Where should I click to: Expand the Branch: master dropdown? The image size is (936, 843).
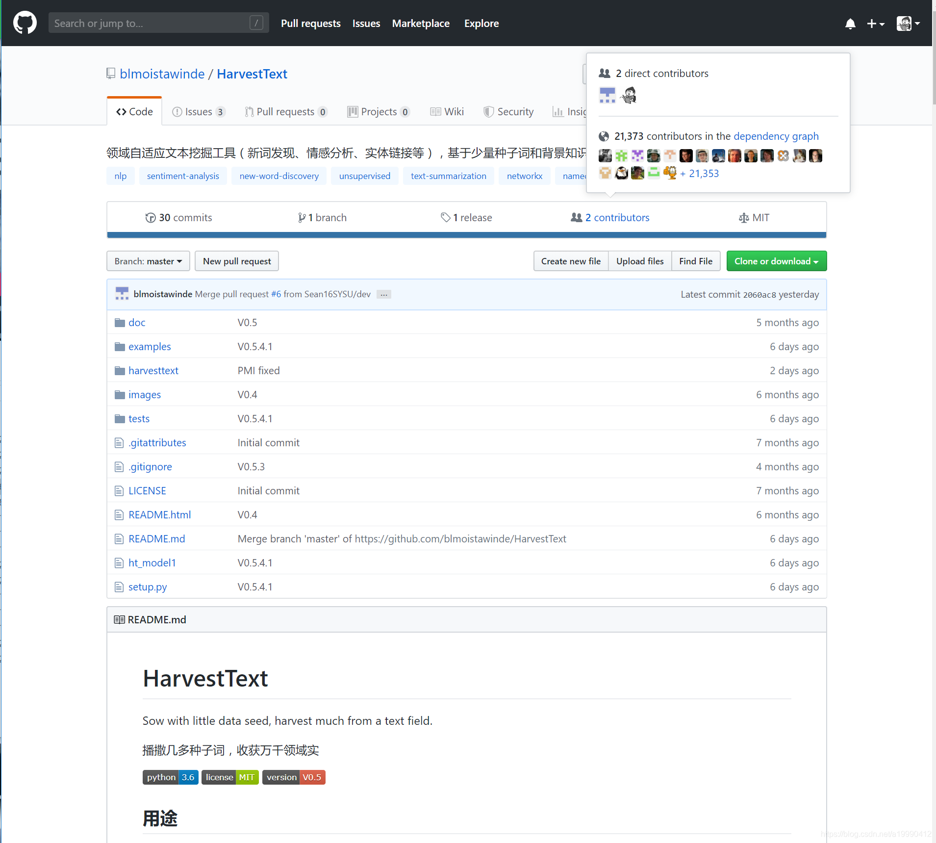coord(148,261)
